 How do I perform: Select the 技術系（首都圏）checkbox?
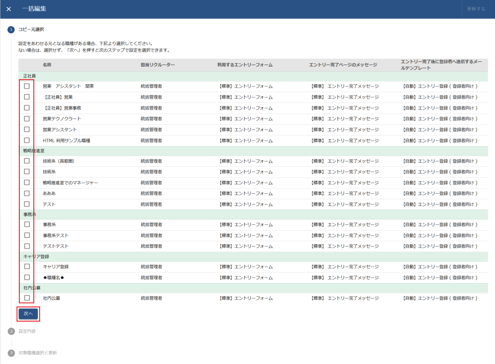pyautogui.click(x=27, y=161)
